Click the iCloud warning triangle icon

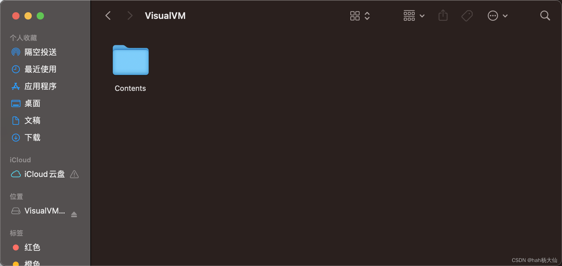[74, 174]
